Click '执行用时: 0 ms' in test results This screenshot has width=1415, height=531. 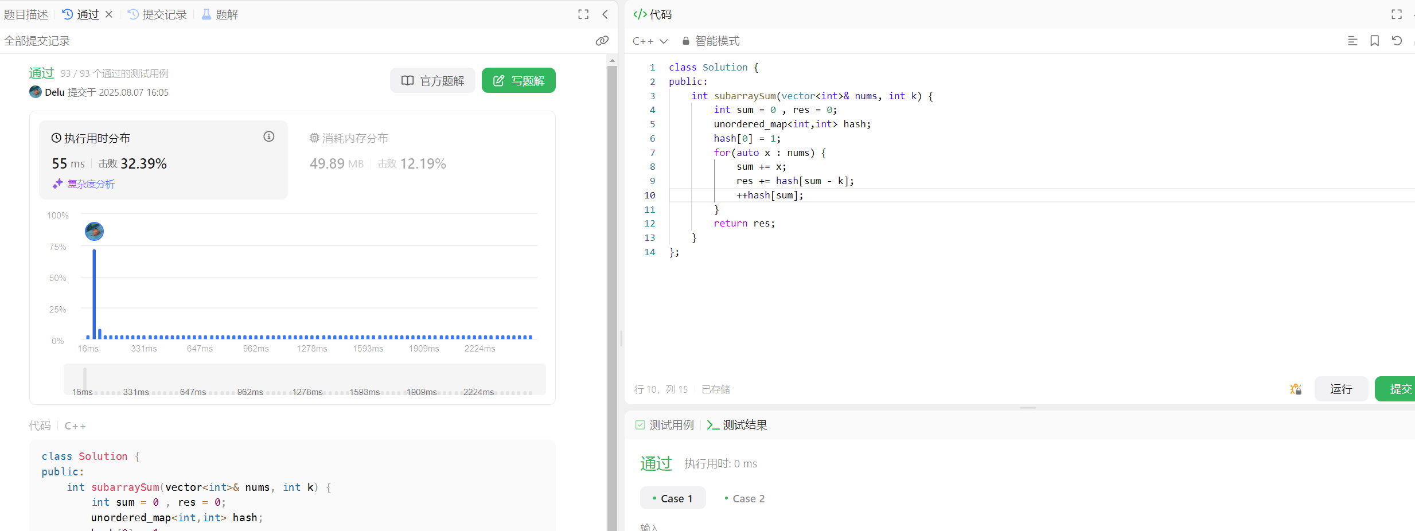click(x=720, y=463)
